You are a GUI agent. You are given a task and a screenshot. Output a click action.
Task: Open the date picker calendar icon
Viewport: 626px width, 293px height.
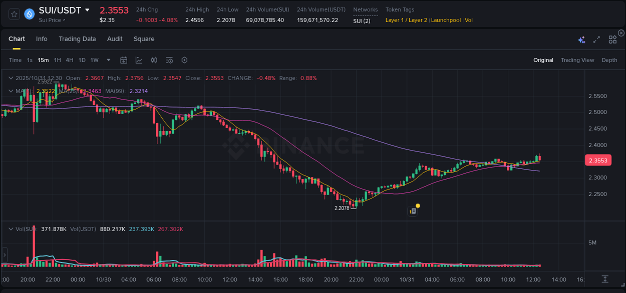click(x=124, y=59)
